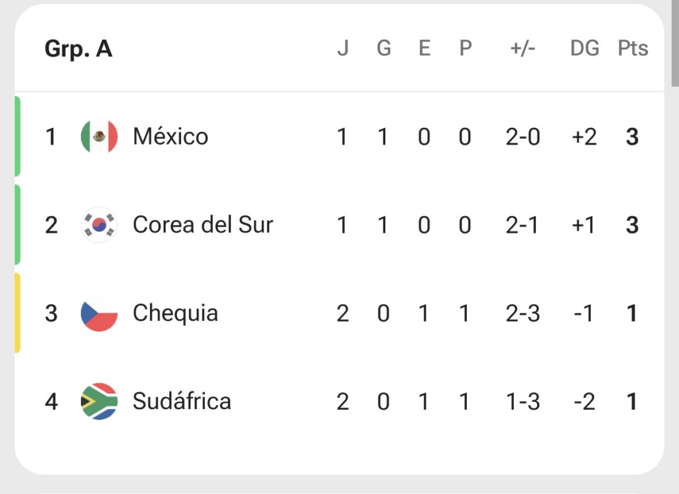Tap the Sudáfrica flag icon

point(99,401)
